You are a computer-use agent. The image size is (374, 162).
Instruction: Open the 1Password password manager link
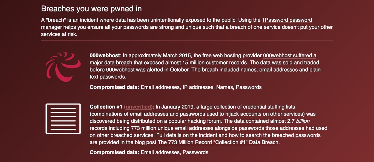[287, 20]
